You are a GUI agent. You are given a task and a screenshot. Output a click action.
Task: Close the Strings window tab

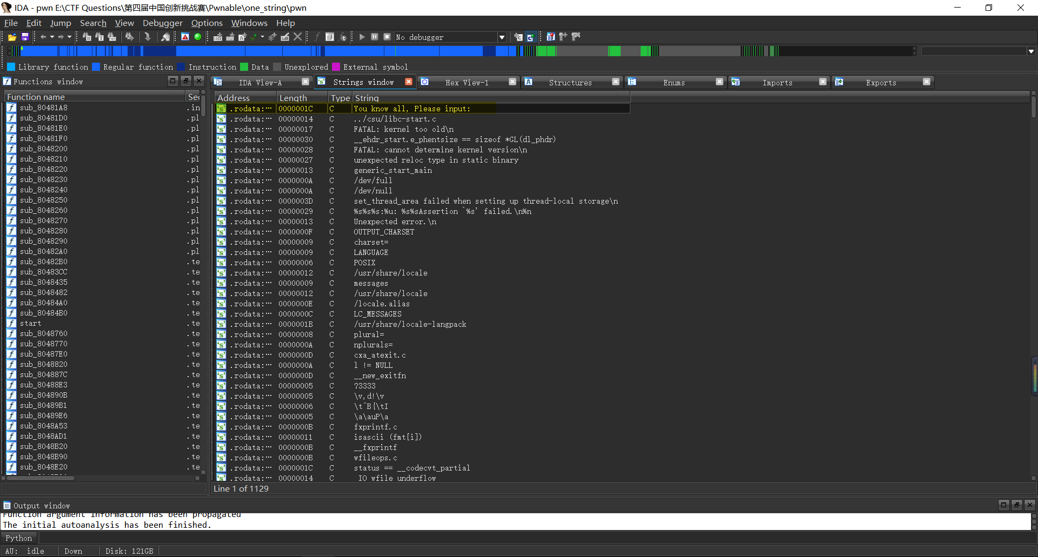[409, 82]
